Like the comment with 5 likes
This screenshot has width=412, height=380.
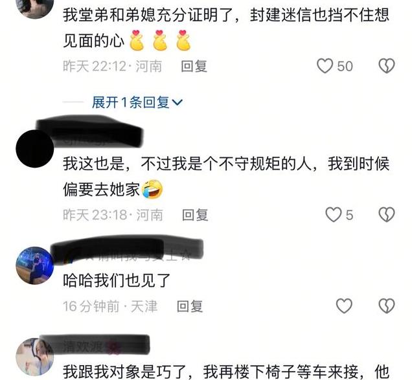[334, 214]
